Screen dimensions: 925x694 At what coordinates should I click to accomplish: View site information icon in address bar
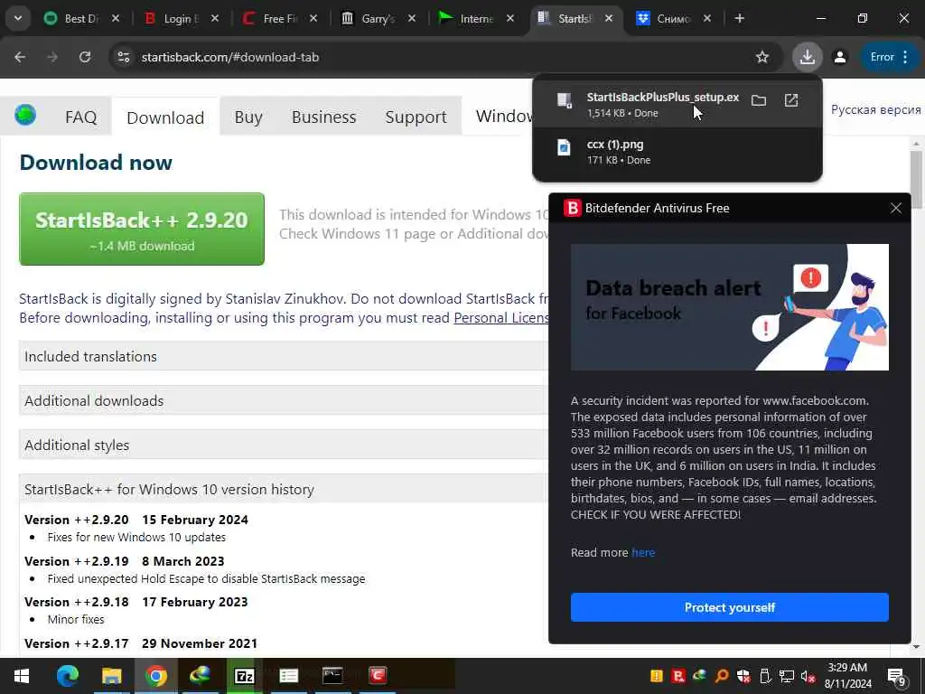pos(123,57)
